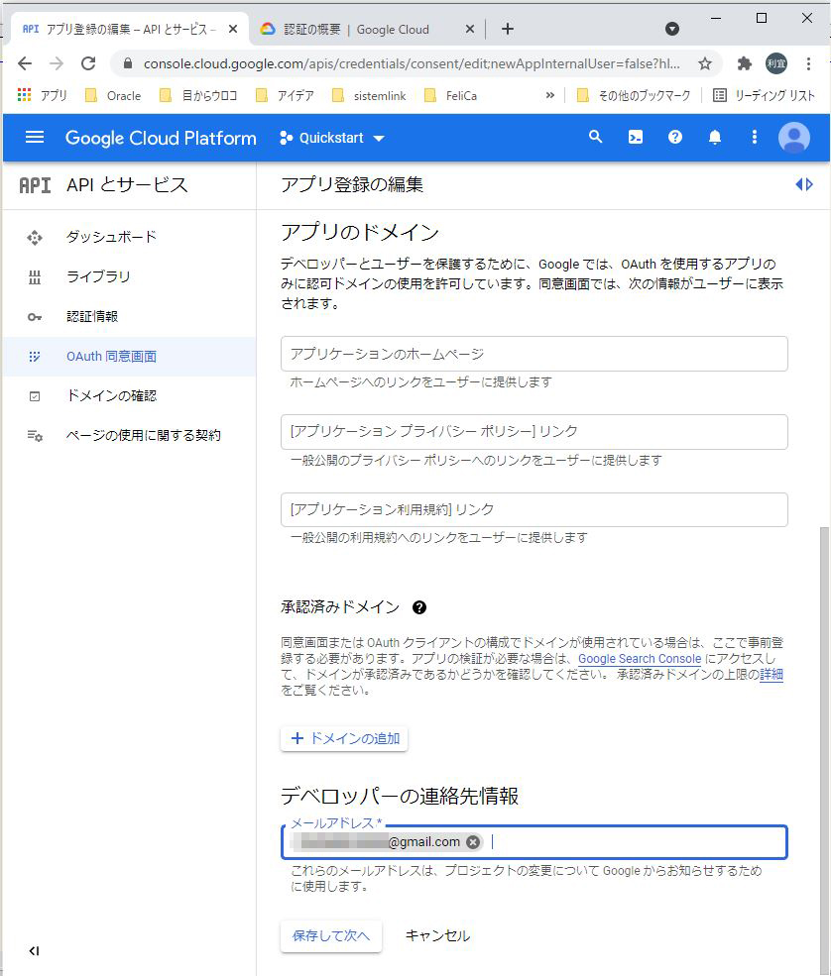The width and height of the screenshot is (831, 976).
Task: Open the browser extensions puzzle icon
Action: [744, 60]
